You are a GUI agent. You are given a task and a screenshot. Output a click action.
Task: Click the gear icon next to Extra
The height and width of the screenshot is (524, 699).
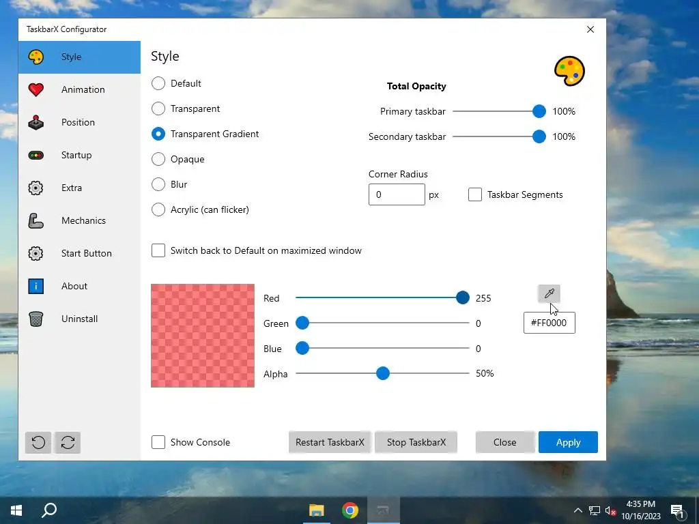click(x=35, y=188)
